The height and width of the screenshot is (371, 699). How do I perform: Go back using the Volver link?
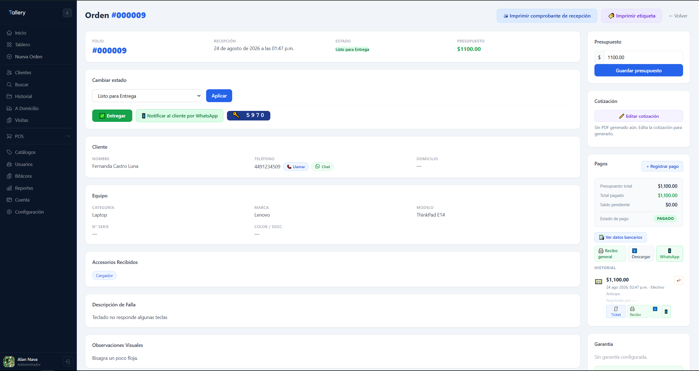click(x=678, y=16)
